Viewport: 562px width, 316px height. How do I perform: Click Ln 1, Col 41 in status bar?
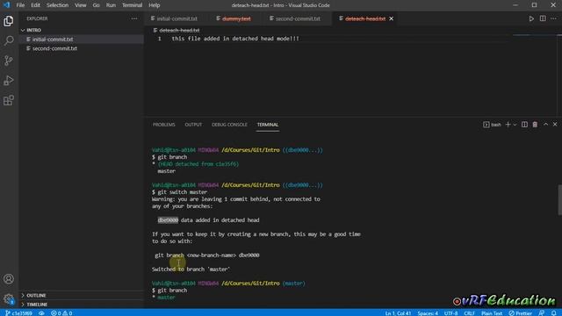coord(398,313)
